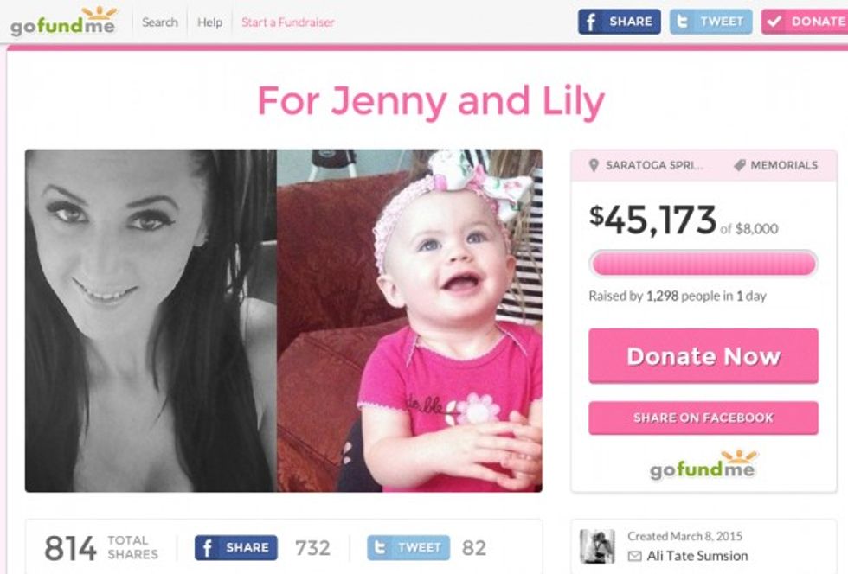Click the Saratoga Springs location pin icon

[x=594, y=165]
